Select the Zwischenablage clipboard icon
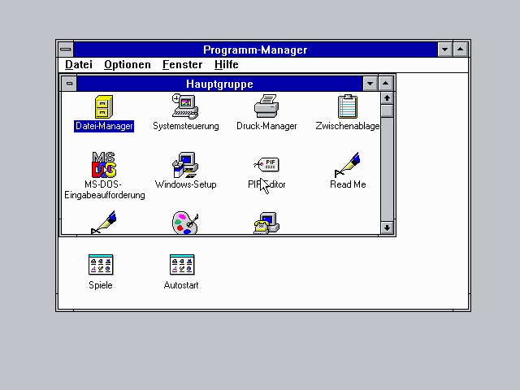The width and height of the screenshot is (520, 390). [x=348, y=107]
